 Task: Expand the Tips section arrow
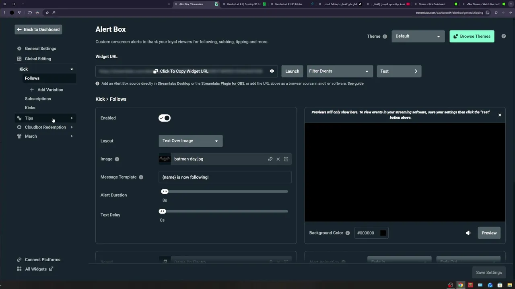click(x=72, y=118)
